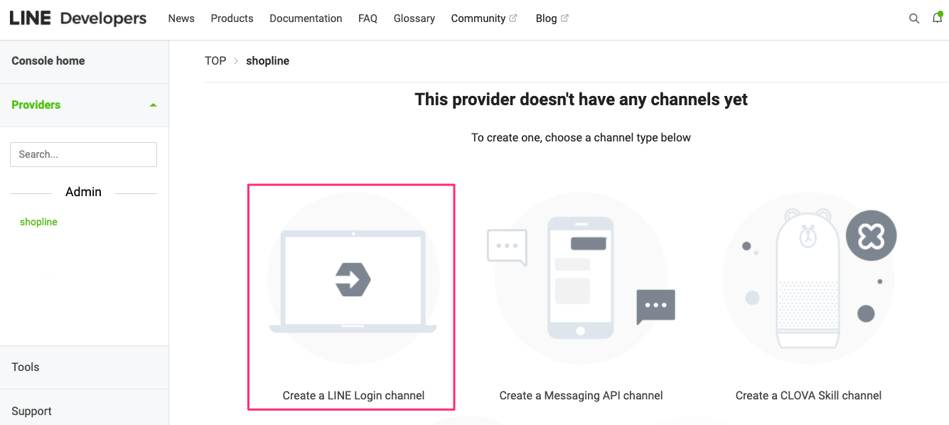Screen dimensions: 949x425
Task: Click the Messaging API phone illustration
Action: pyautogui.click(x=581, y=279)
